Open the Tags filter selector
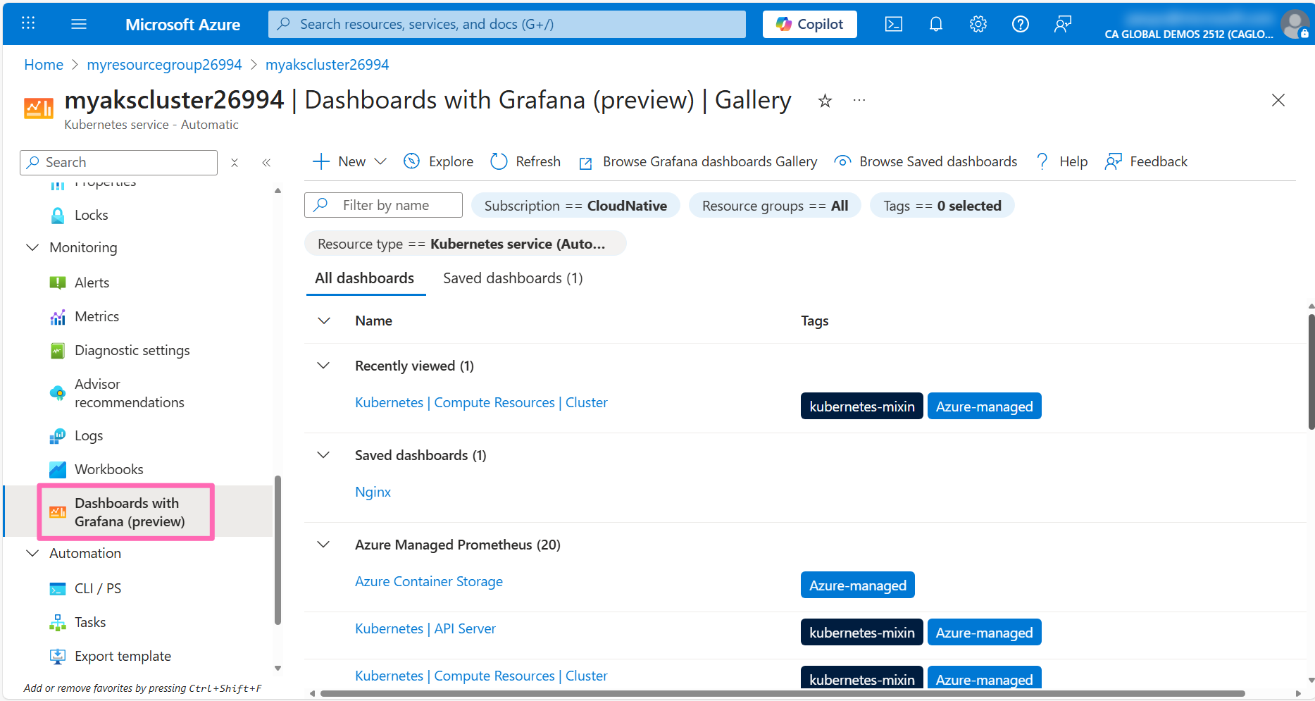Screen dimensions: 1315x701 [x=942, y=205]
